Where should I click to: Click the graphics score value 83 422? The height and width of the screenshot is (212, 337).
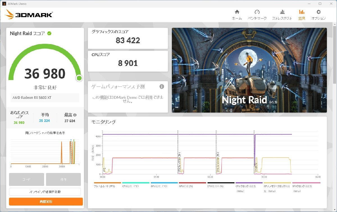pos(128,40)
